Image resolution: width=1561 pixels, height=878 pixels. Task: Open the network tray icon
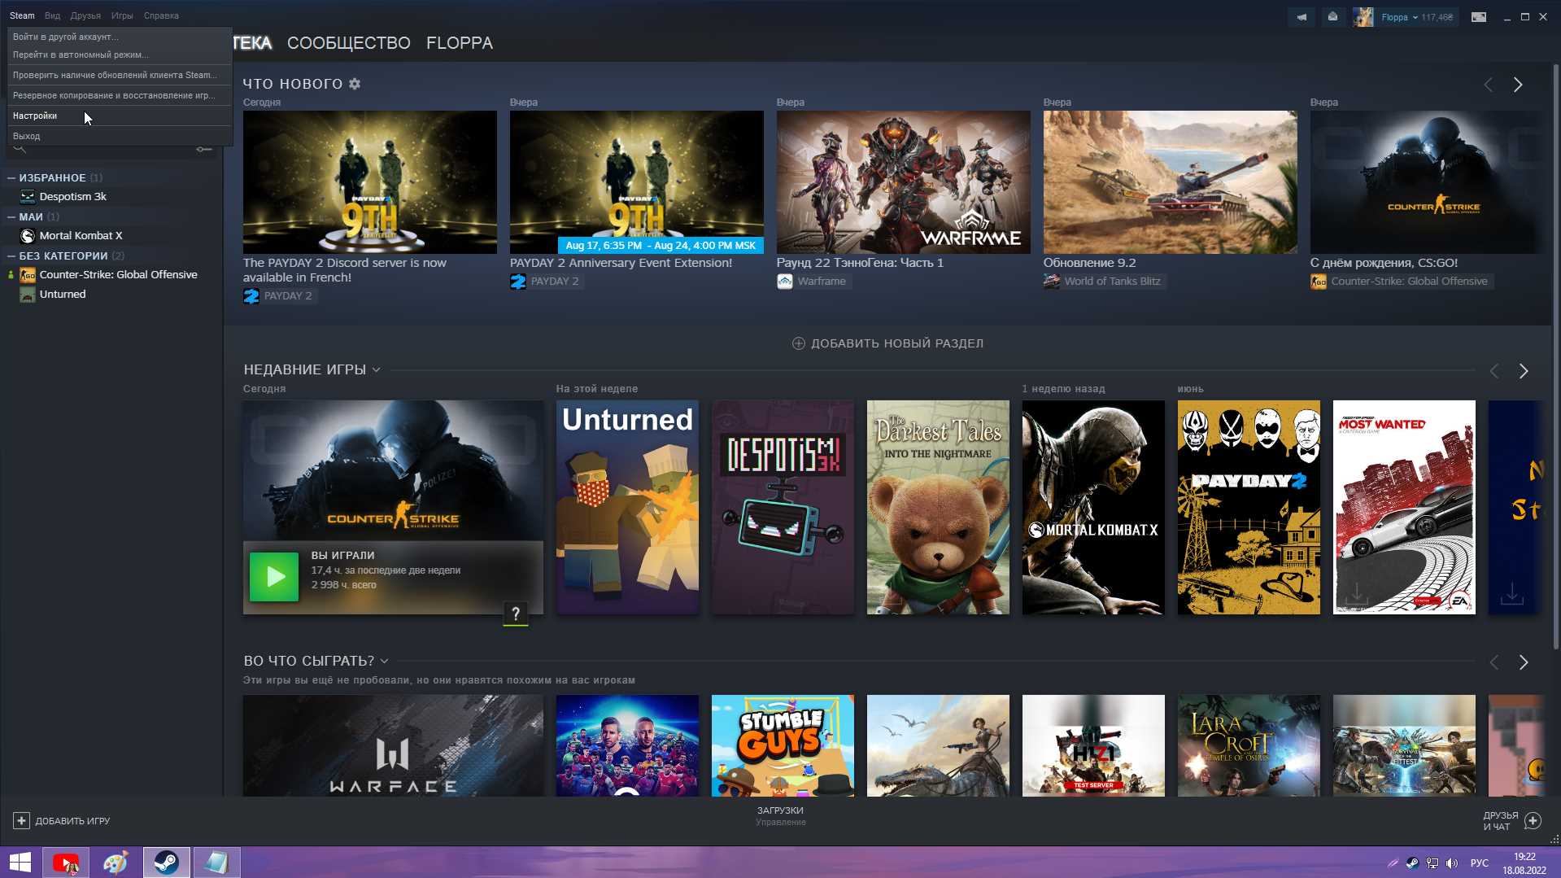(x=1432, y=863)
